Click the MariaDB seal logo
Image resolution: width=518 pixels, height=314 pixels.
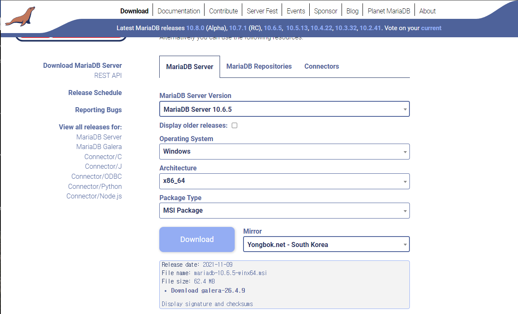tap(20, 17)
